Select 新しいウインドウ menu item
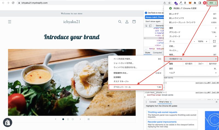The height and width of the screenshot is (130, 219). click(191, 18)
